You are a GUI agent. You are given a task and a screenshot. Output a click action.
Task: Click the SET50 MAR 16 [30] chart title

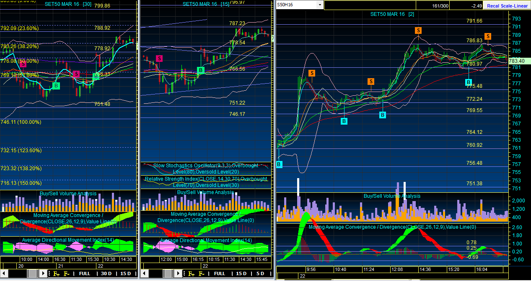[x=68, y=5]
